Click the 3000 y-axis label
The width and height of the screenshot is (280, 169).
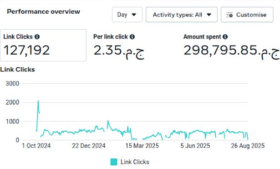point(12,84)
